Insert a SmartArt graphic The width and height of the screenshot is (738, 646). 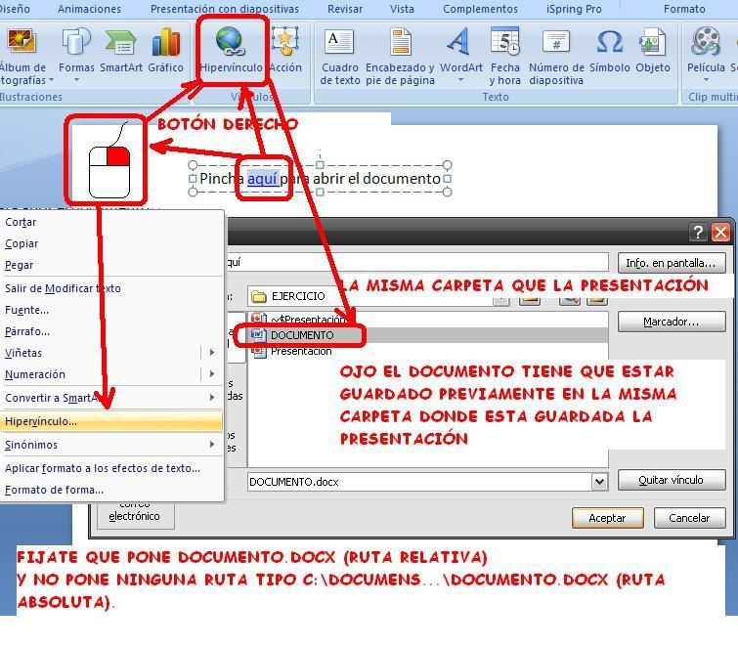pyautogui.click(x=121, y=51)
